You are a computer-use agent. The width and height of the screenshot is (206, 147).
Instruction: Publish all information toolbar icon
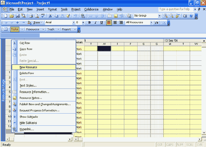129,16
